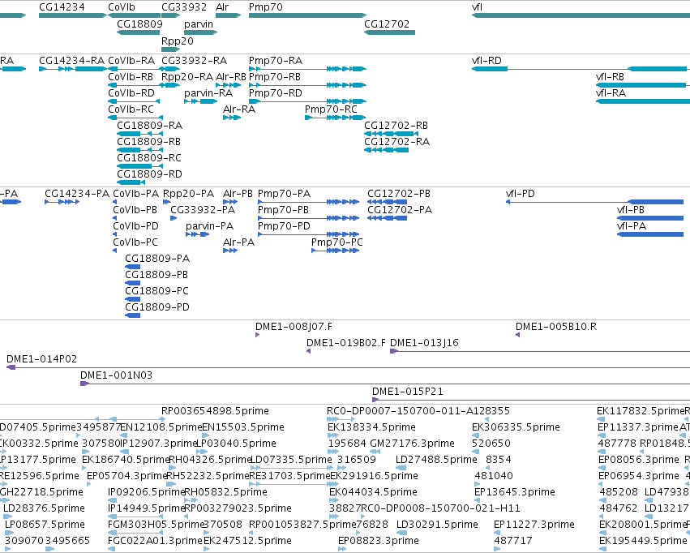This screenshot has height=553, width=690.
Task: Select transcript Pmp70-RD
Action: click(276, 93)
